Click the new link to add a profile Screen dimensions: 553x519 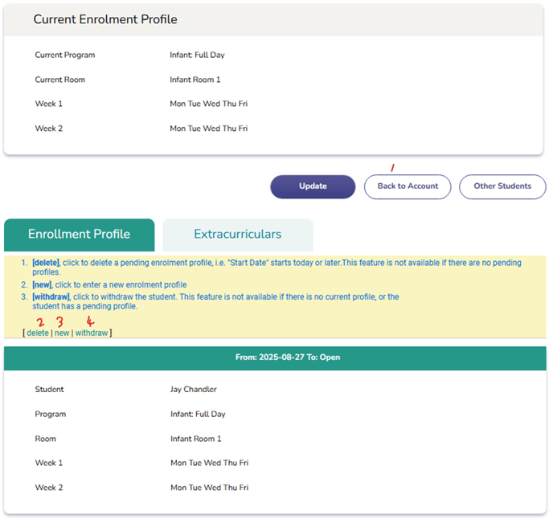62,333
